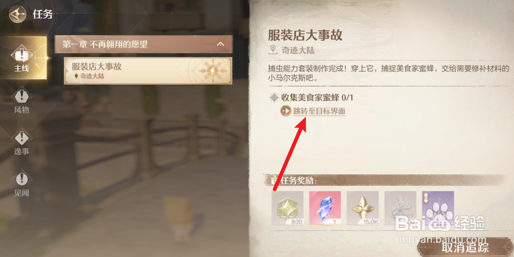View the blue crystal reward item

[x=325, y=208]
